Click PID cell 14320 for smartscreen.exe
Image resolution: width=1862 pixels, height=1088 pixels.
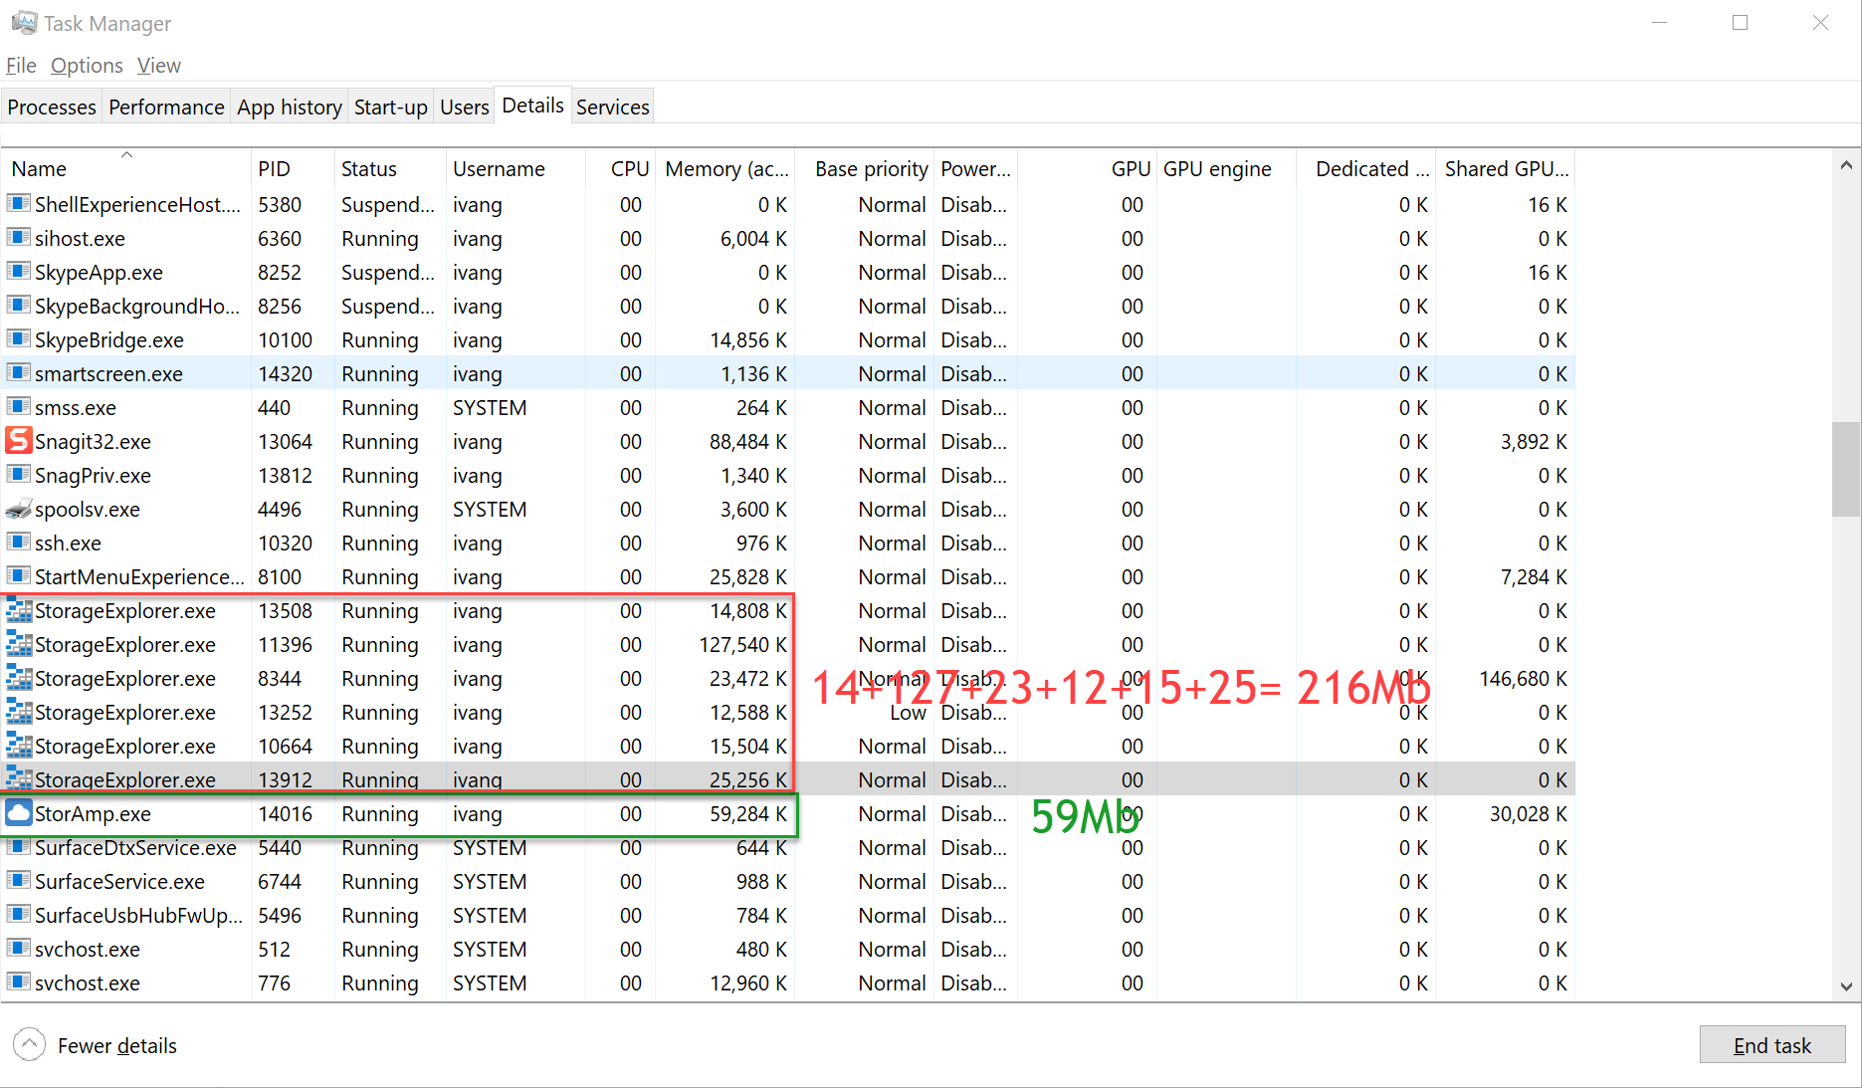tap(286, 373)
